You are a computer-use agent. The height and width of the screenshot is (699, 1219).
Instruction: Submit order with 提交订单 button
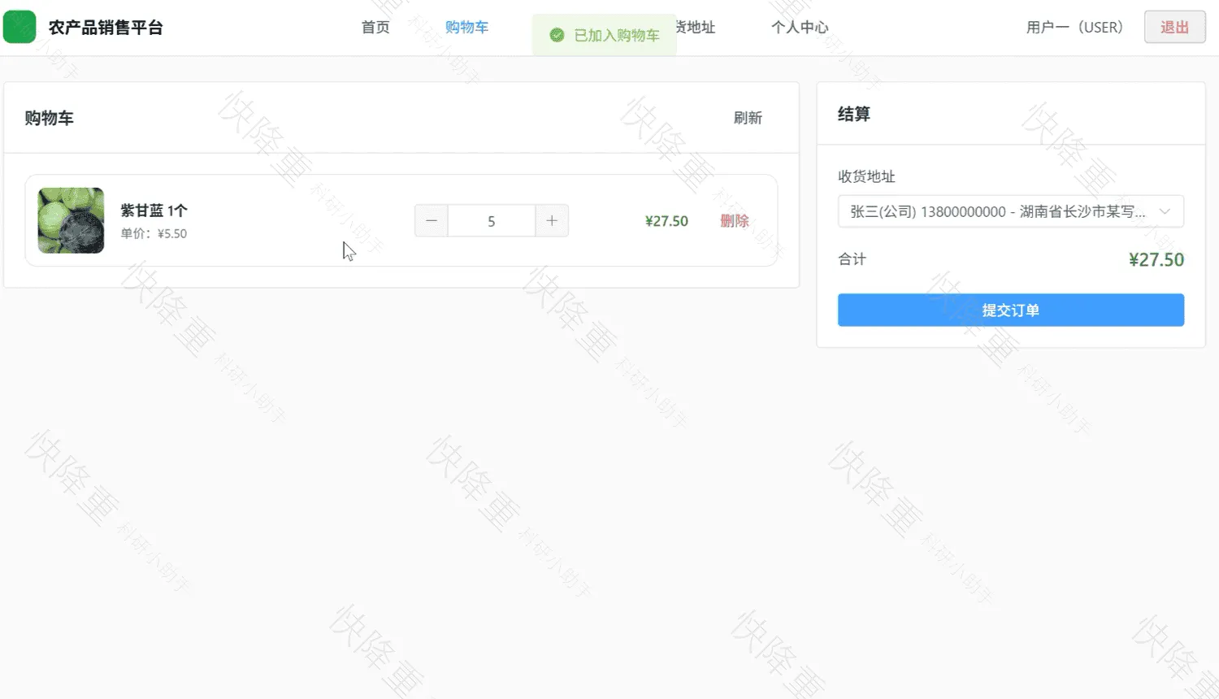coord(1011,310)
